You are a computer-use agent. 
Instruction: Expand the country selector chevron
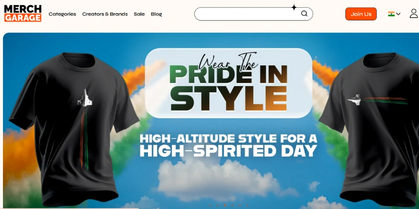(x=398, y=14)
